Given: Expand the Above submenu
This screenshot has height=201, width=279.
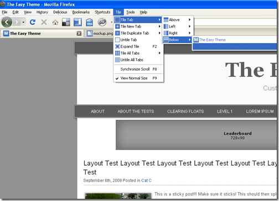Looking at the screenshot, I should 177,20.
